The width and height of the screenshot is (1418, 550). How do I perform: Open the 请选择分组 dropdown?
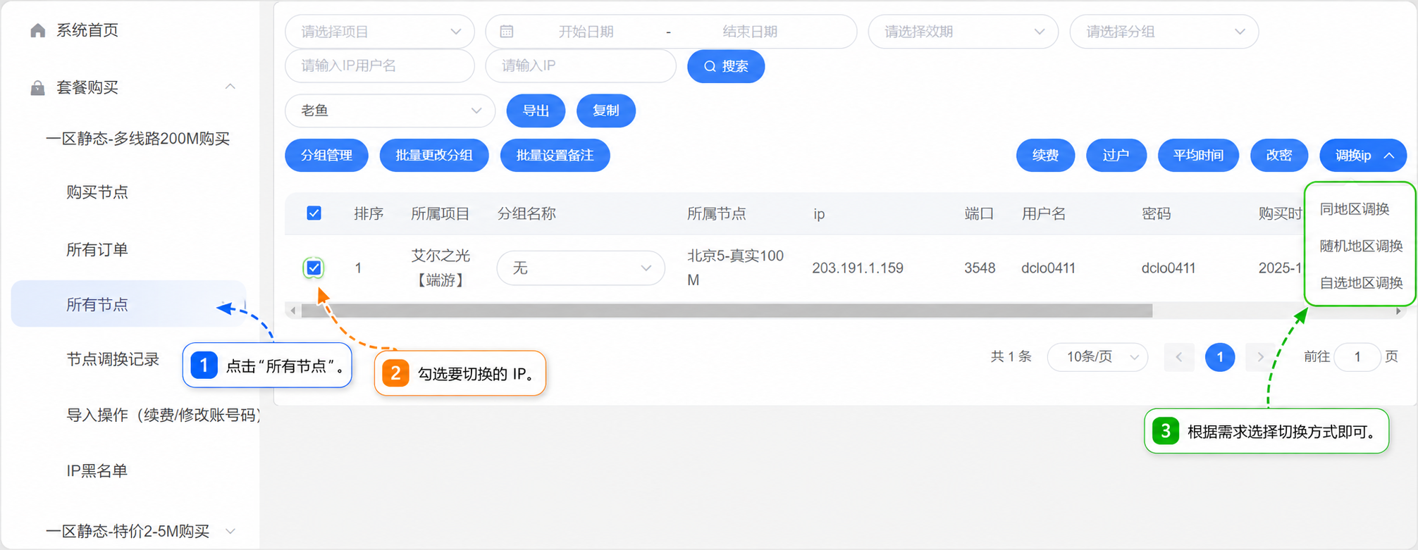1164,32
